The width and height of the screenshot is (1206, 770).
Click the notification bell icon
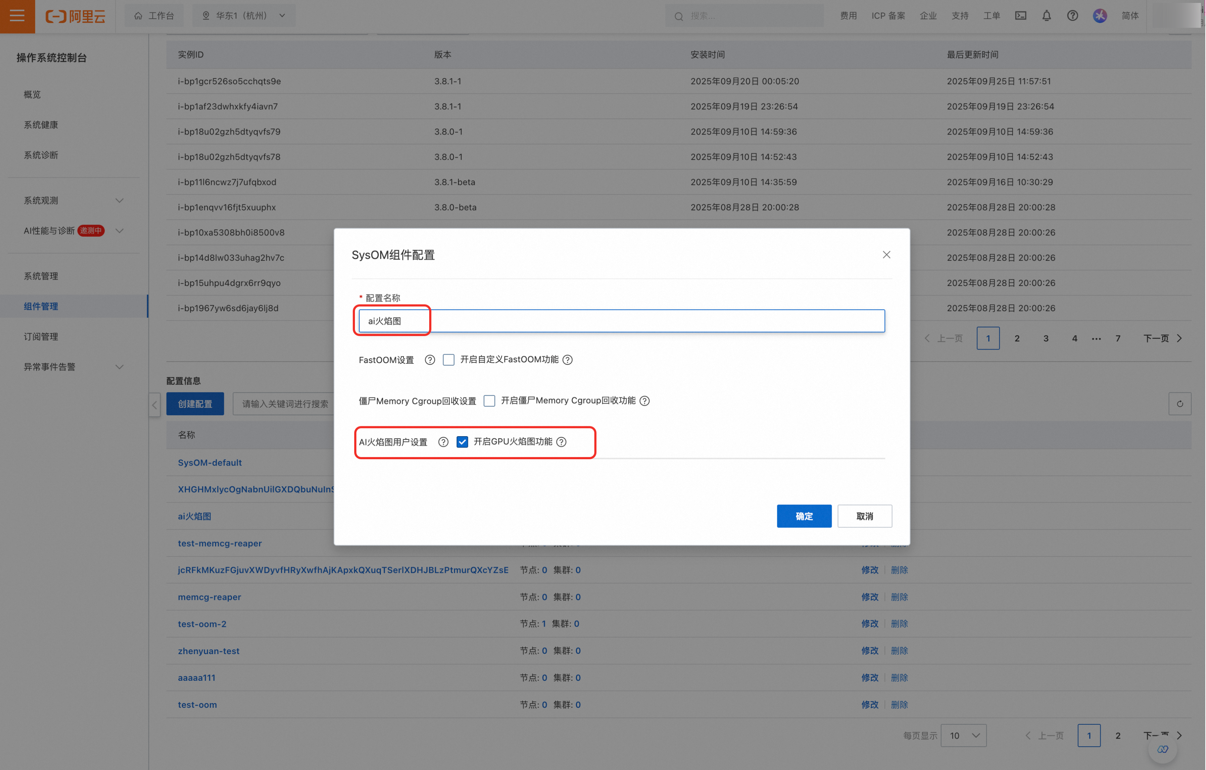1046,16
